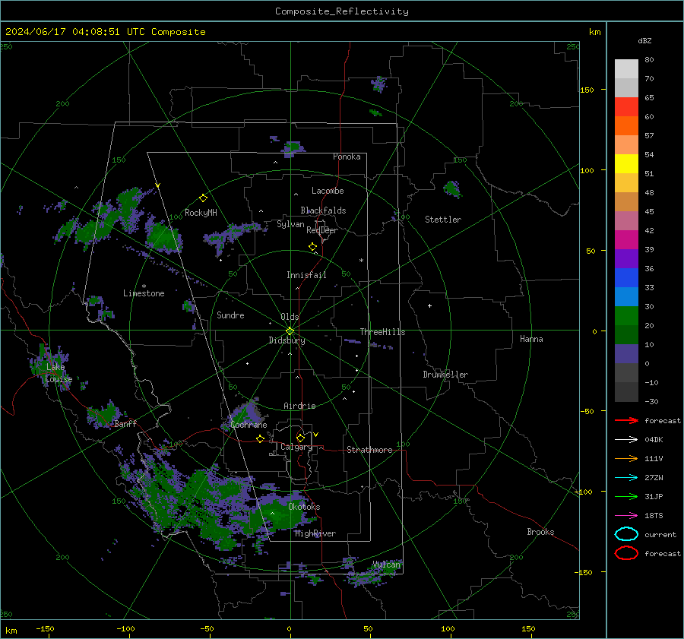Click the red swatch between 65 and 60 dBZ
Screen dimensions: 684x639
(626, 107)
